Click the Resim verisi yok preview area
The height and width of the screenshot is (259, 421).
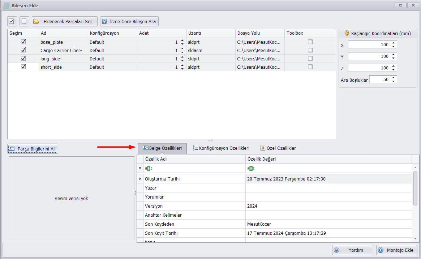[x=72, y=198]
